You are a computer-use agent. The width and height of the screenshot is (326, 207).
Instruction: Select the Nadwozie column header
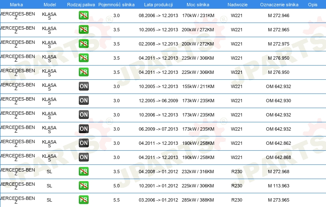pyautogui.click(x=238, y=5)
